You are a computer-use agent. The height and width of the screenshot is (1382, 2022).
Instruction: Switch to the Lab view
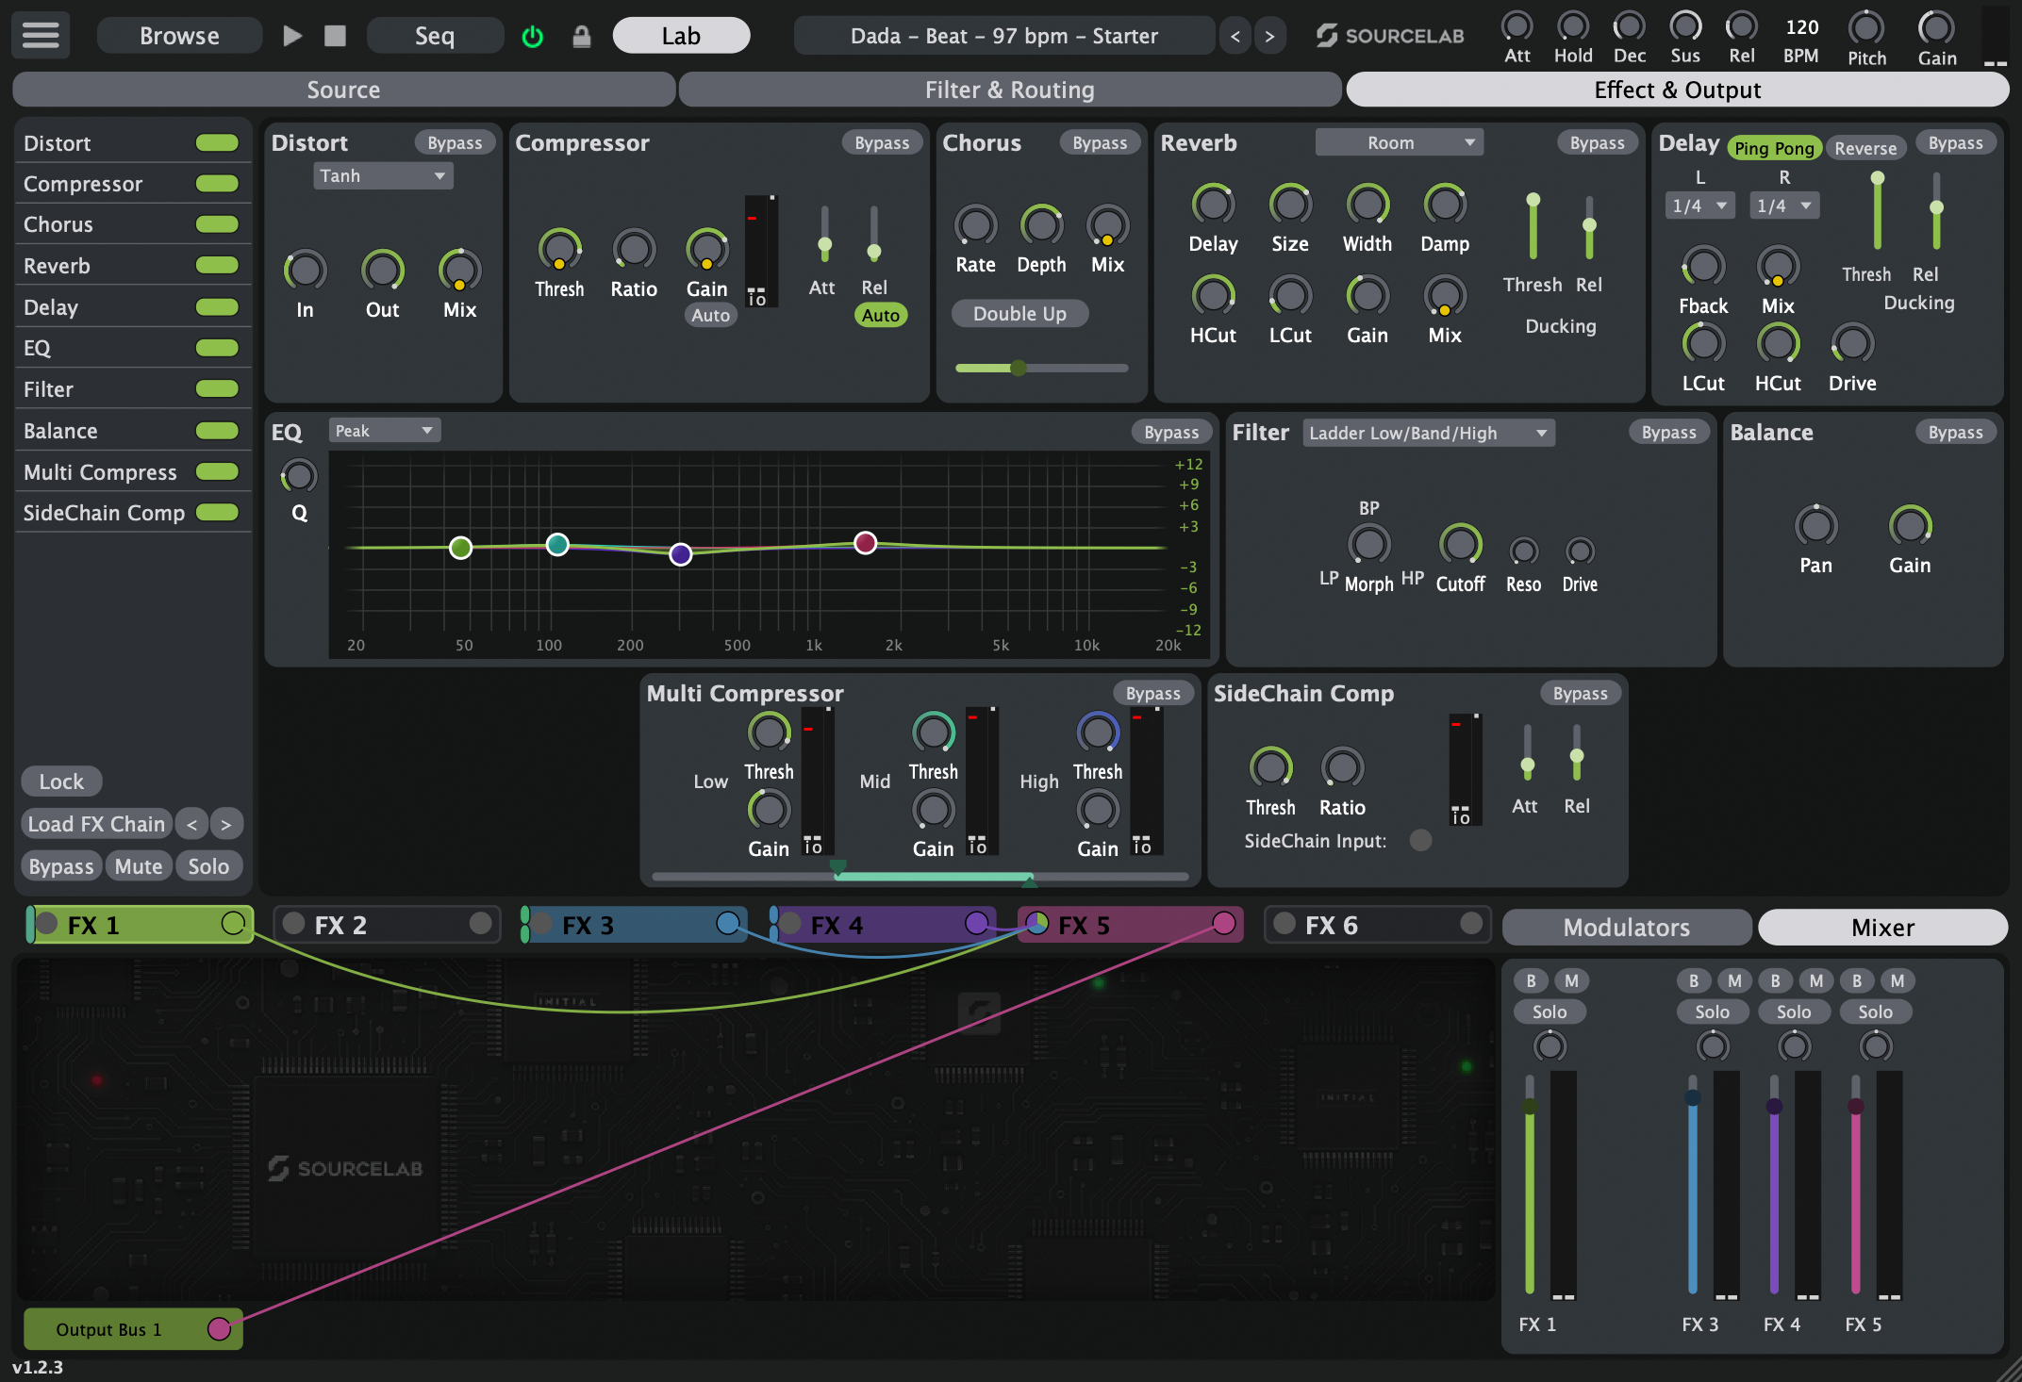coord(681,36)
